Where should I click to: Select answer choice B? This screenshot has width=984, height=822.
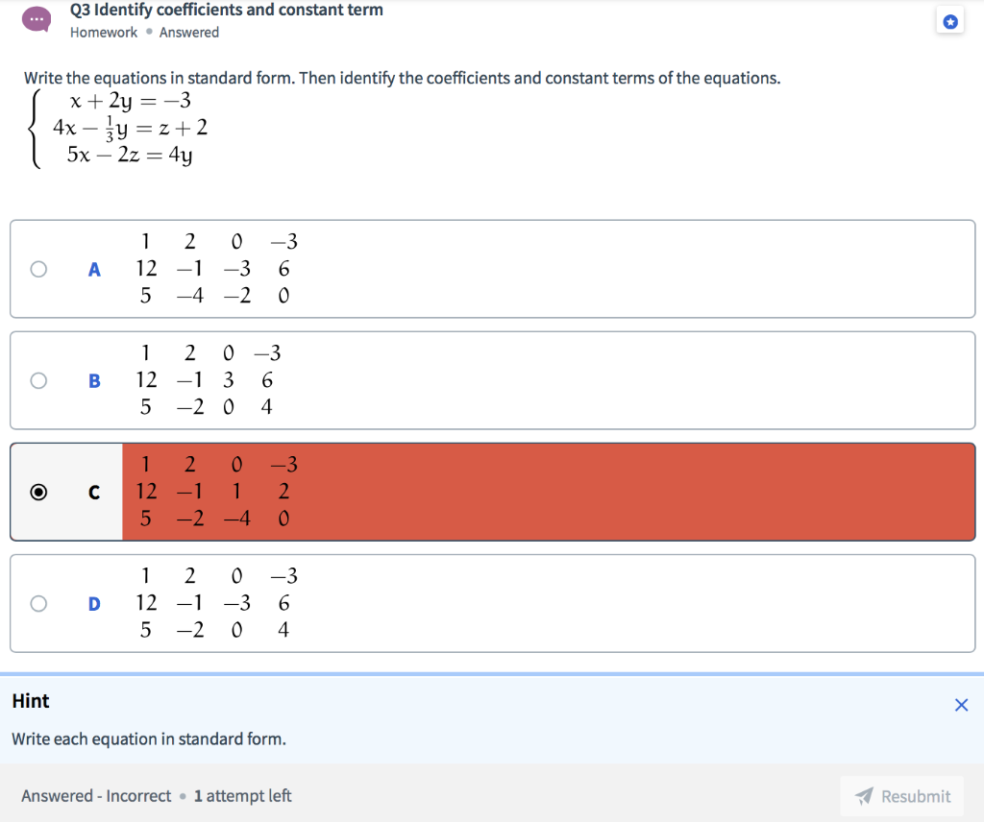(x=38, y=380)
